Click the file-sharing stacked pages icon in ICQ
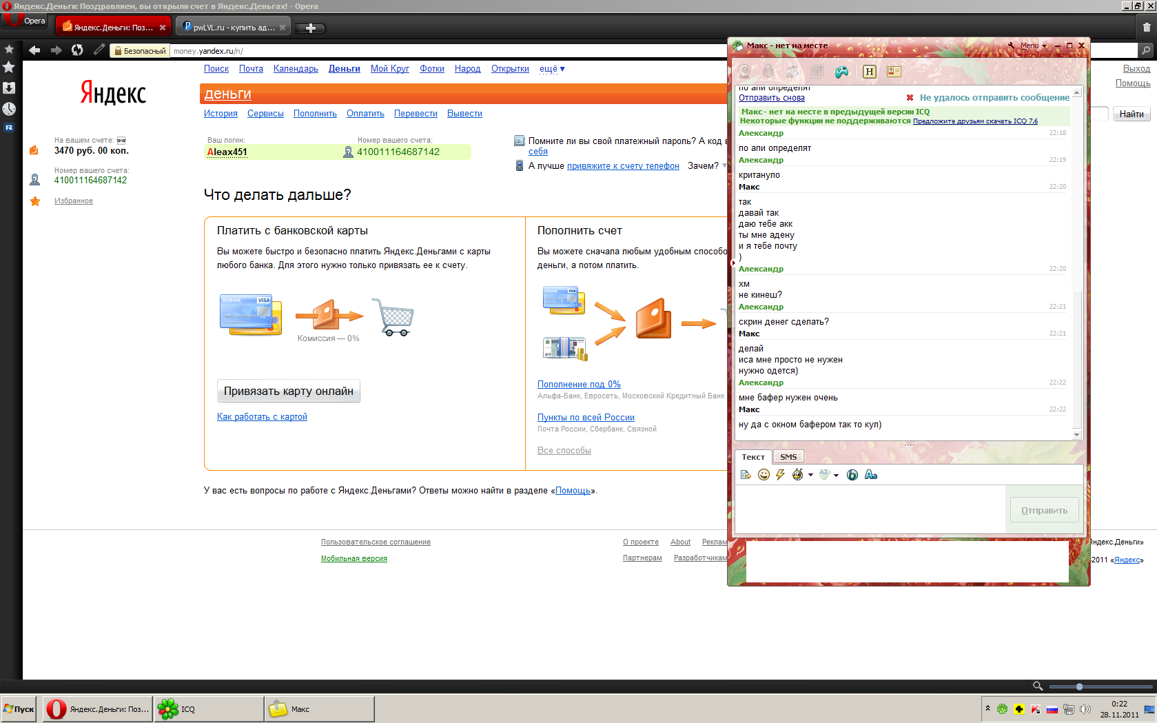The height and width of the screenshot is (723, 1157). tap(817, 72)
